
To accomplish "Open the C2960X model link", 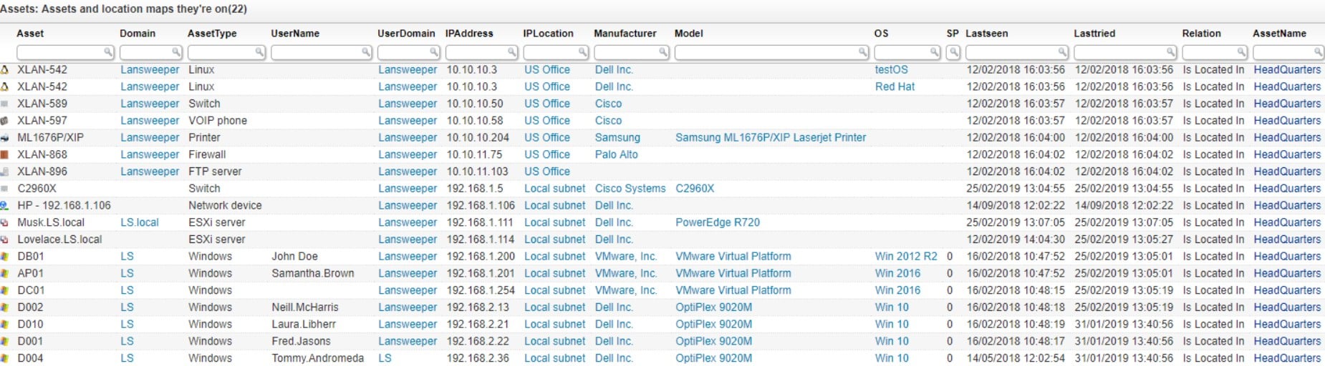I will click(695, 189).
